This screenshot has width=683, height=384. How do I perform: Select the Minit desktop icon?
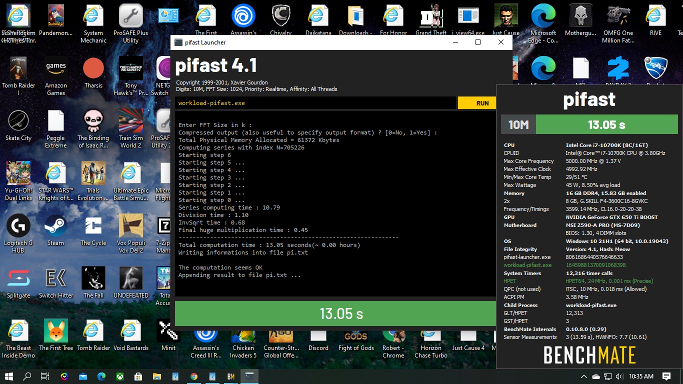pyautogui.click(x=168, y=335)
